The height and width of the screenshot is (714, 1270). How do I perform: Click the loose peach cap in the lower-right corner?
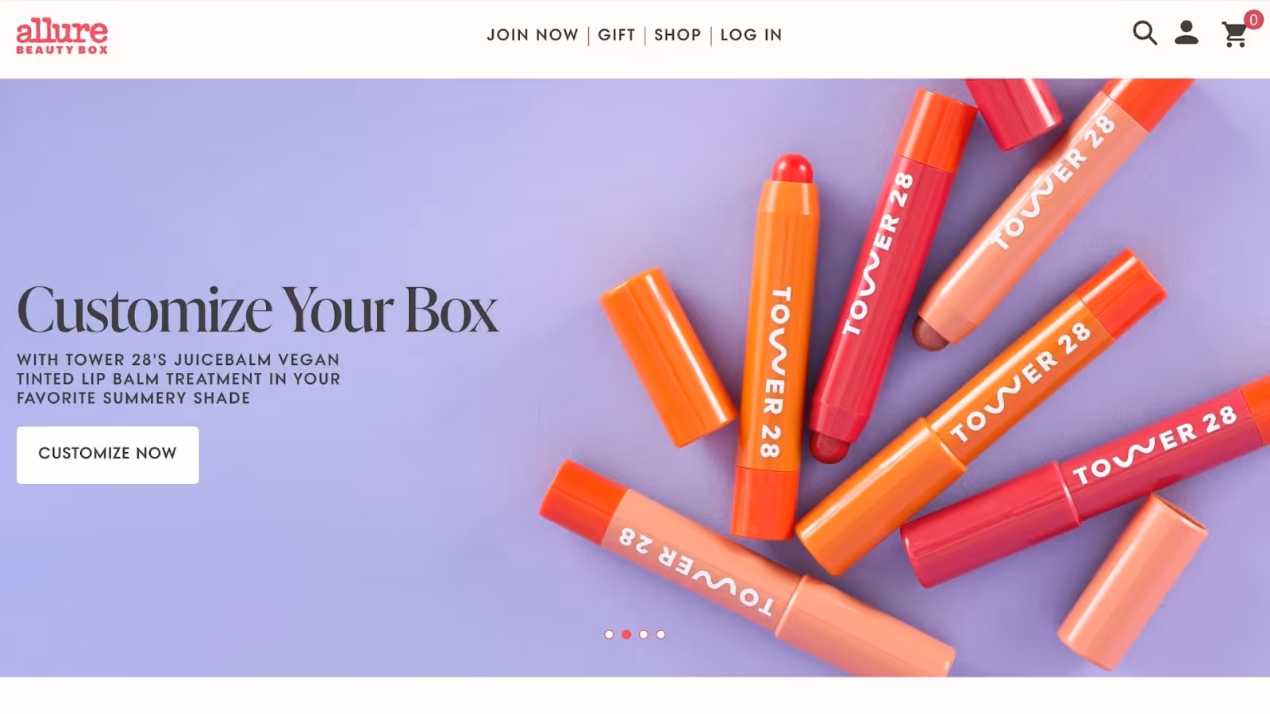[x=1133, y=582]
